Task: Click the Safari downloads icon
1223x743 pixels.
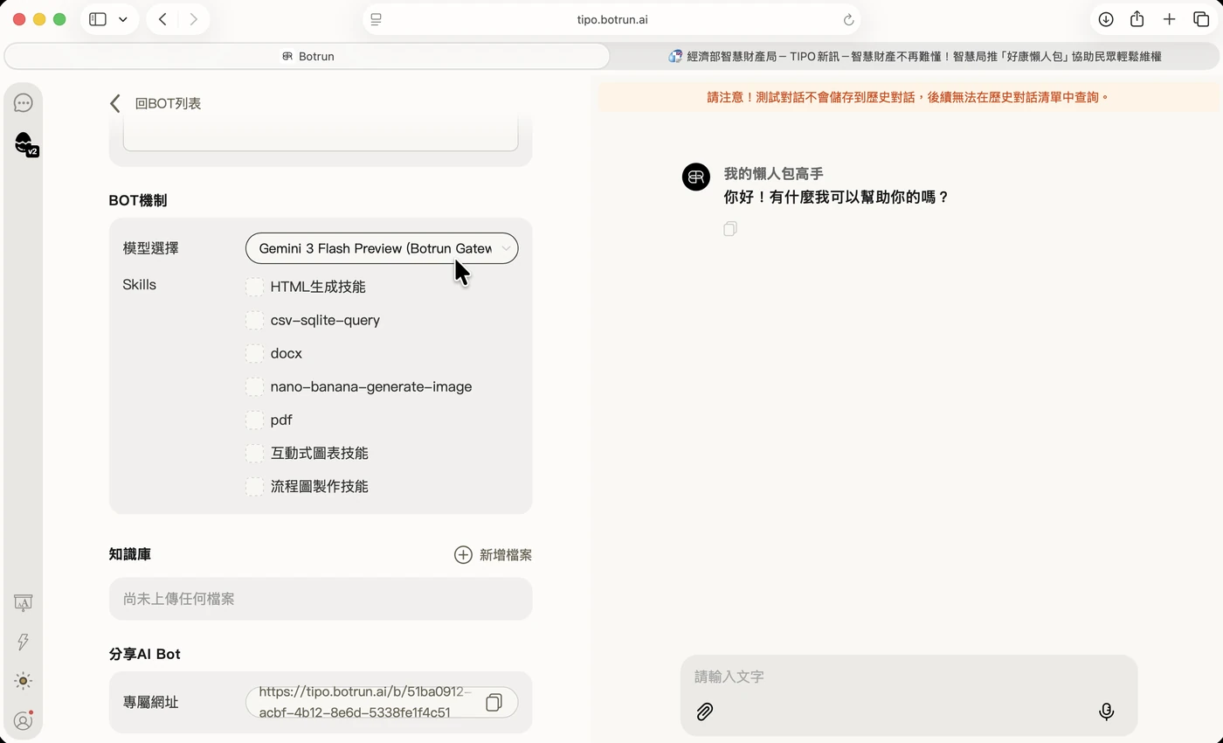Action: coord(1106,19)
